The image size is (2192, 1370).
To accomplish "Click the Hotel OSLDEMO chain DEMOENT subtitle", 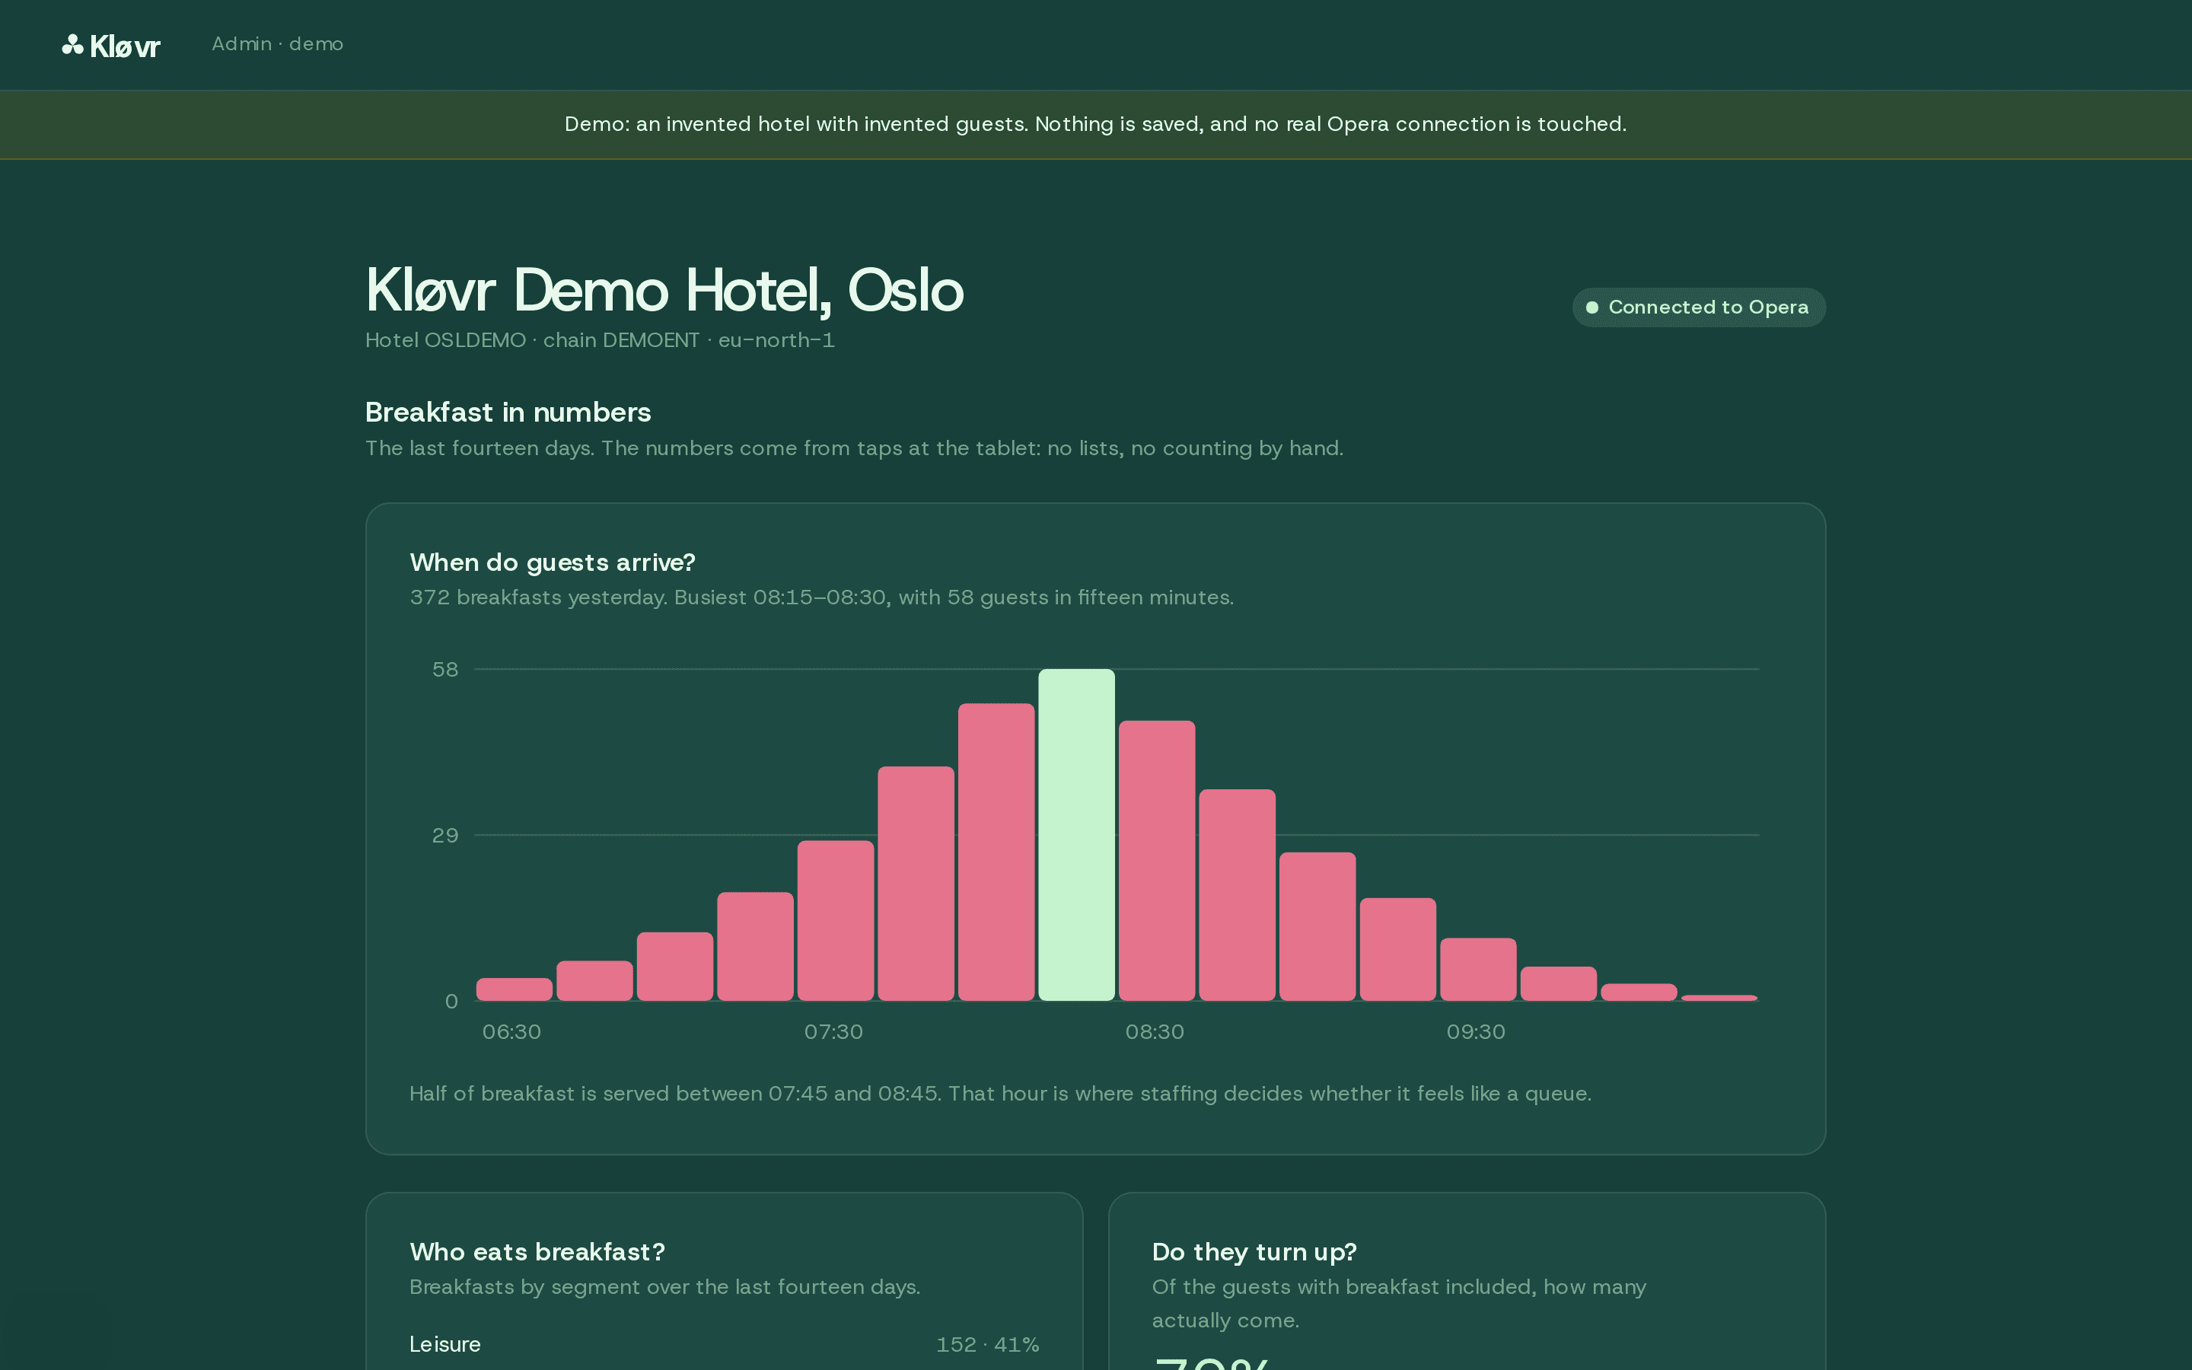I will [600, 339].
